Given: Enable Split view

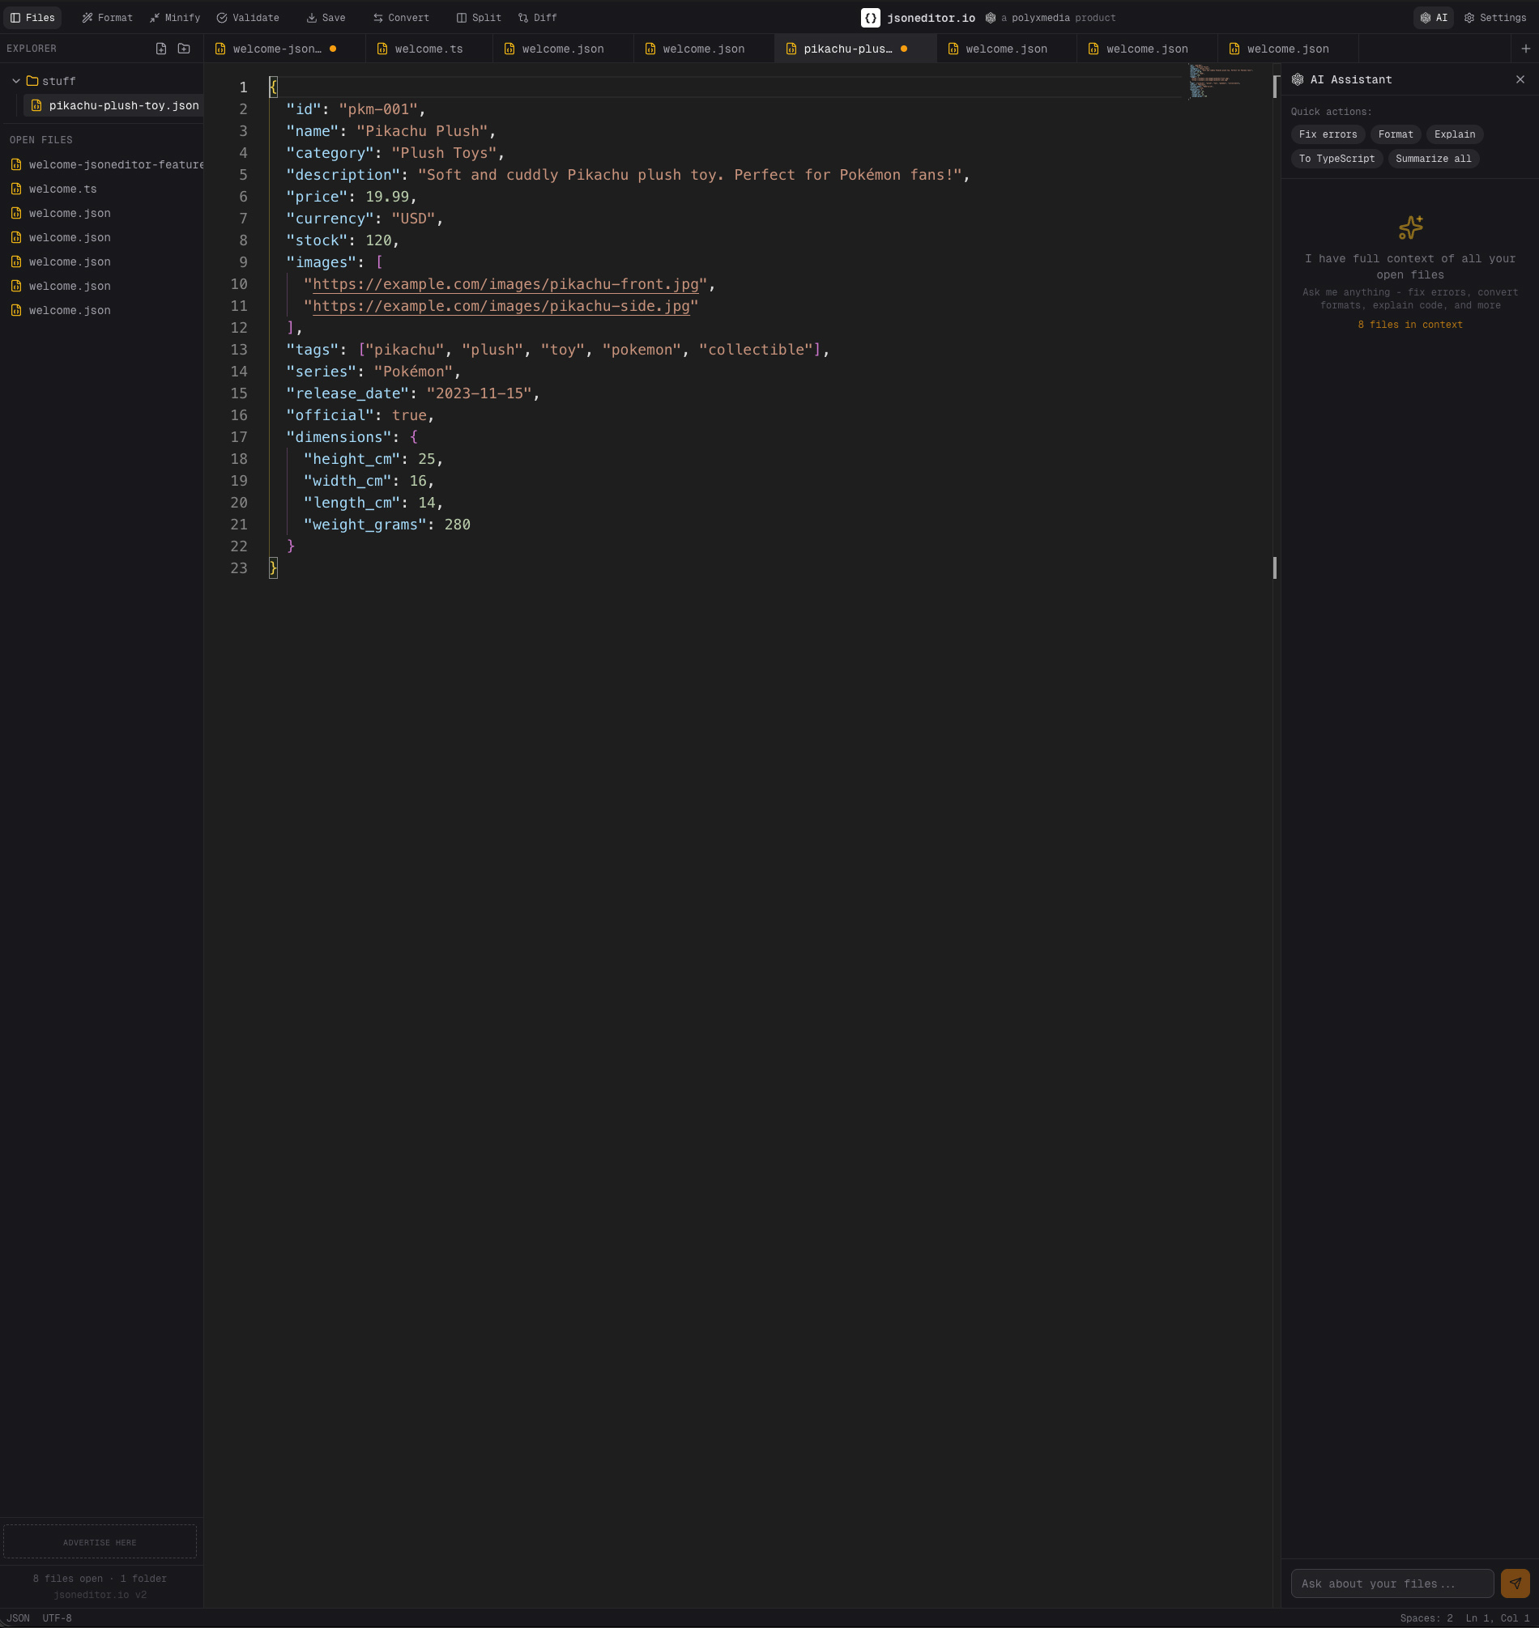Looking at the screenshot, I should tap(479, 17).
